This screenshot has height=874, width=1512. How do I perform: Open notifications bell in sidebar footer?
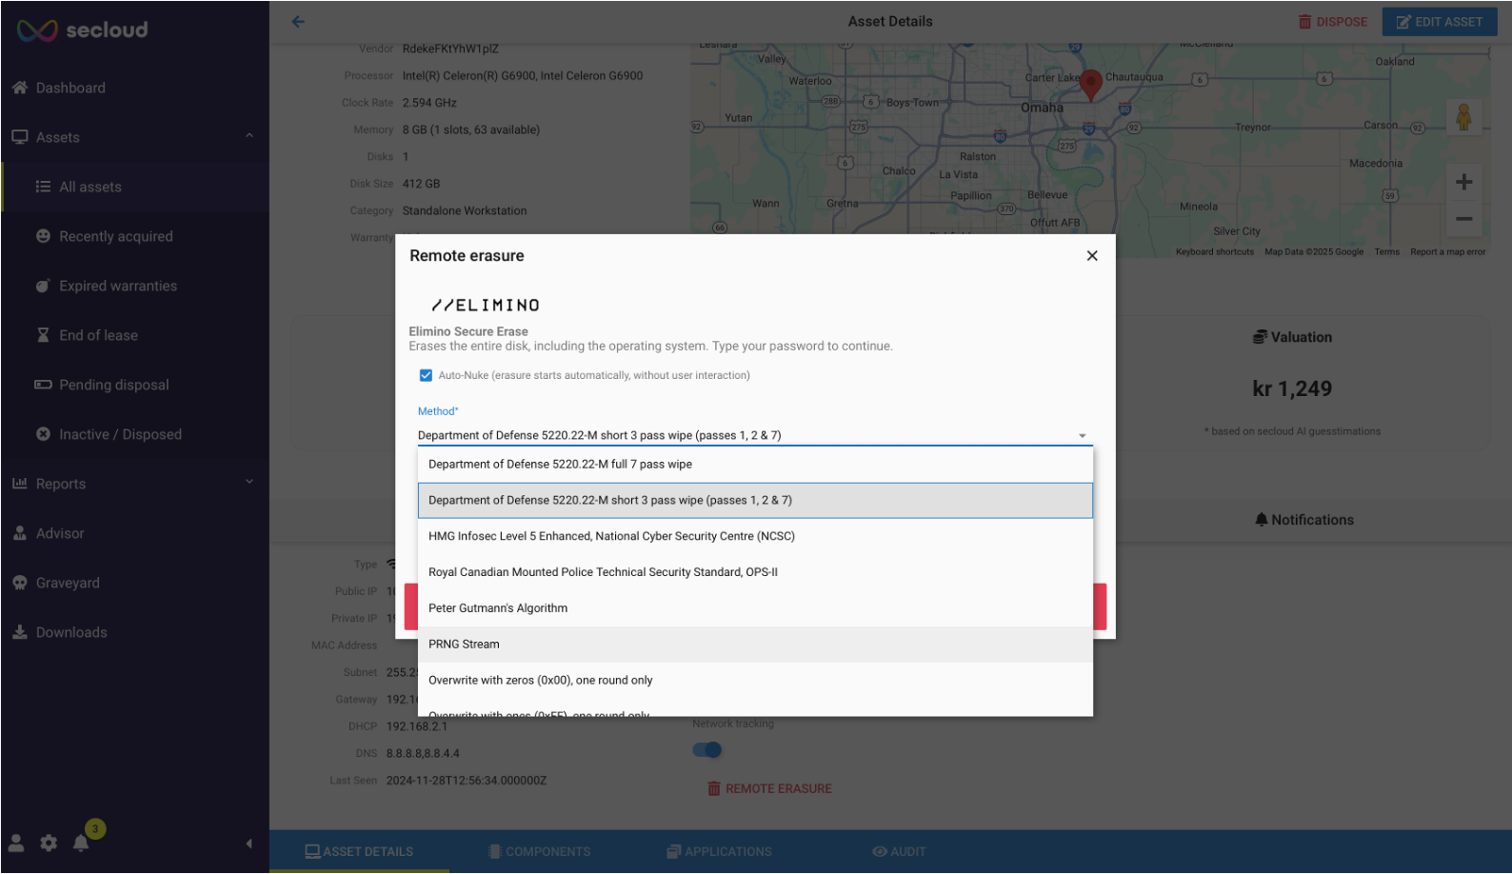(x=81, y=843)
